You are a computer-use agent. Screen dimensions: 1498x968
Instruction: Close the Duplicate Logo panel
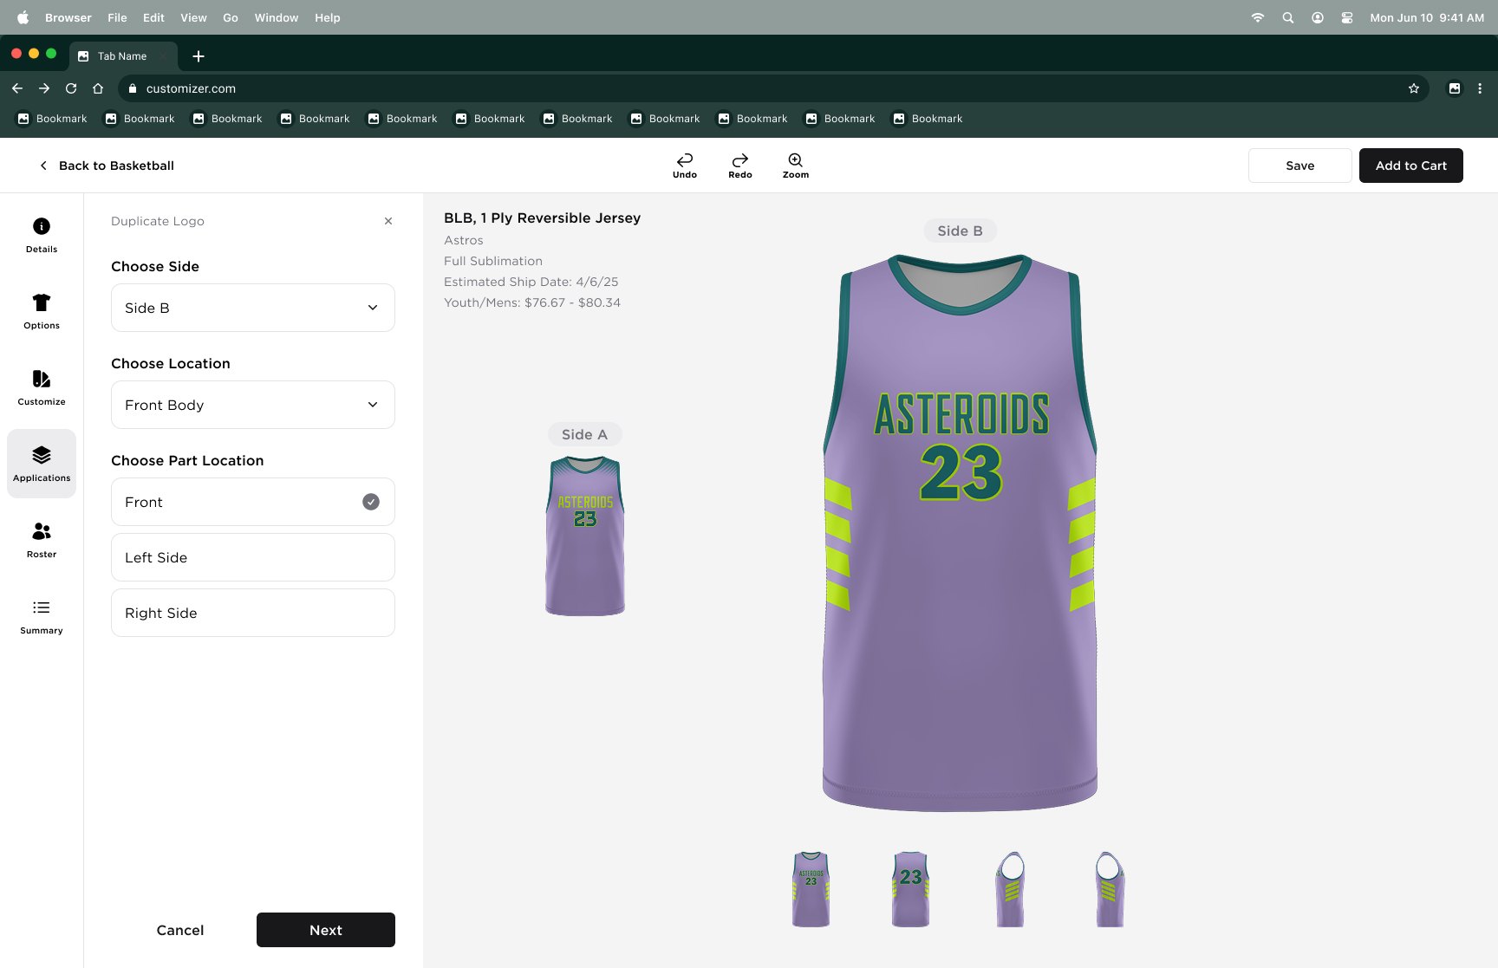point(388,221)
